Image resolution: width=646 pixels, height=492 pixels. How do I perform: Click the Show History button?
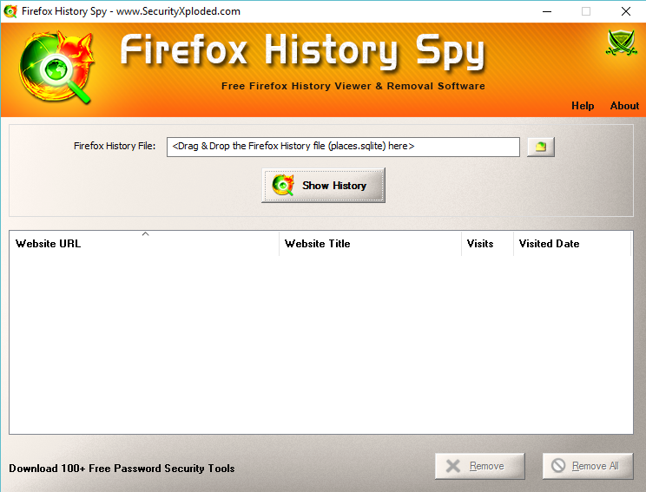pyautogui.click(x=323, y=186)
